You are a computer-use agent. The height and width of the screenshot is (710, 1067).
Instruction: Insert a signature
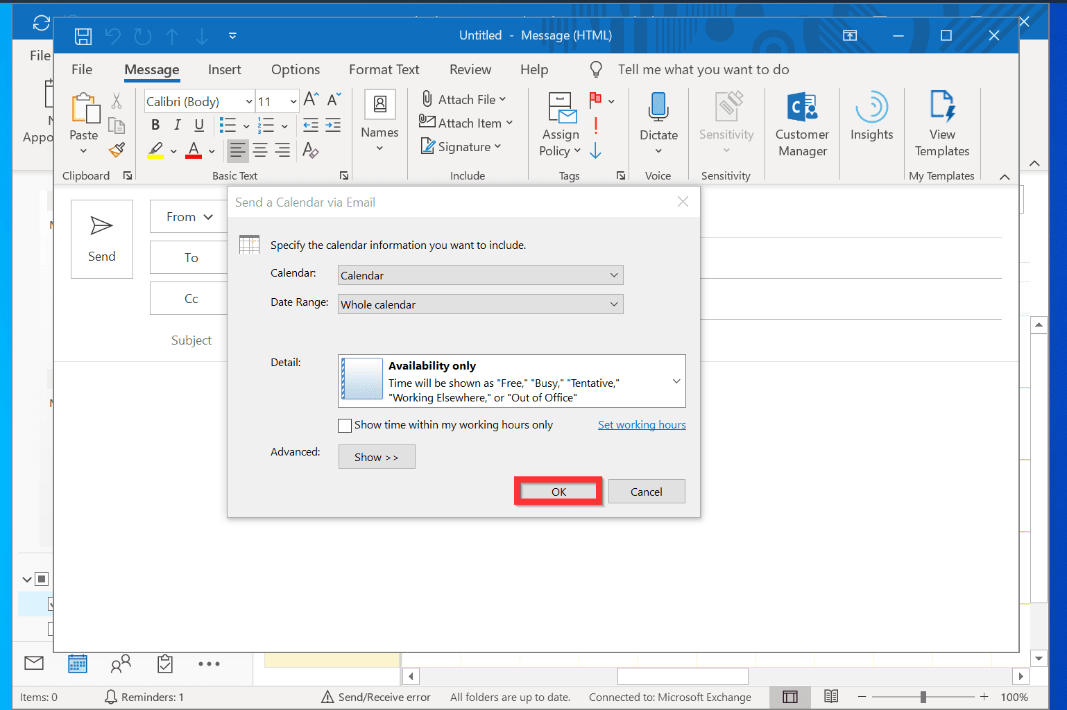(461, 146)
